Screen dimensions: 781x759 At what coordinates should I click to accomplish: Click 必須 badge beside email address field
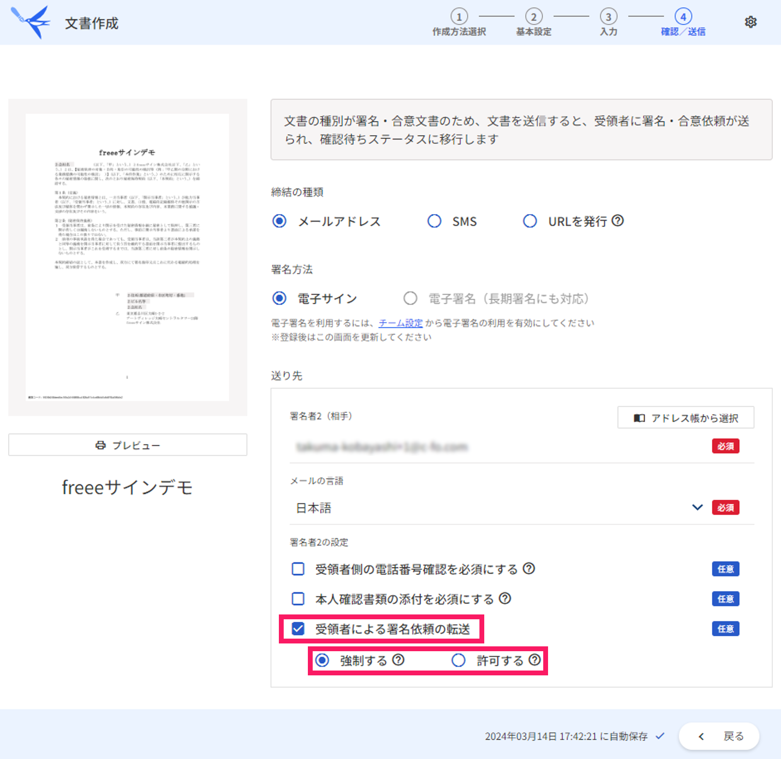coord(725,446)
